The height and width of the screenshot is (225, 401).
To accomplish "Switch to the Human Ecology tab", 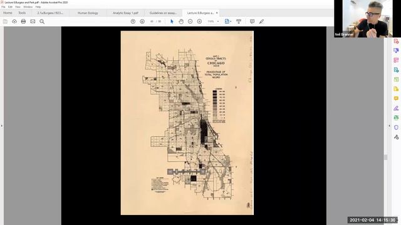I will (88, 12).
